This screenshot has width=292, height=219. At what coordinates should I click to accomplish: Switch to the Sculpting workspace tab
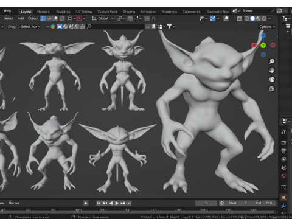(63, 12)
